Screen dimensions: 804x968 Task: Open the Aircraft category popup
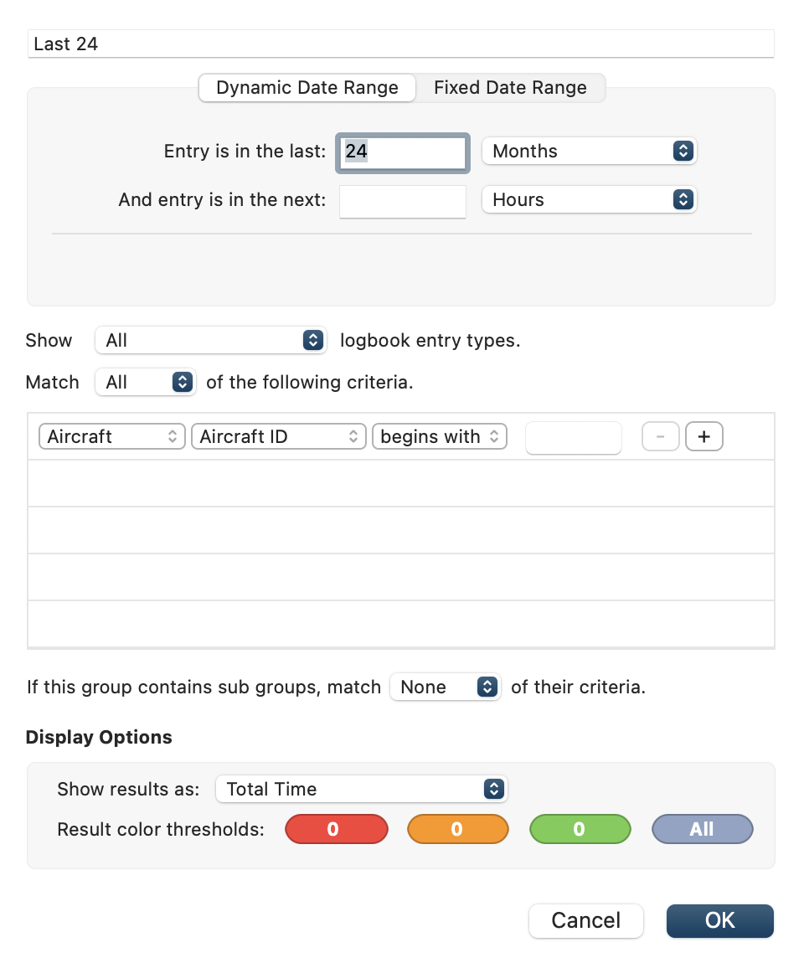tap(111, 436)
